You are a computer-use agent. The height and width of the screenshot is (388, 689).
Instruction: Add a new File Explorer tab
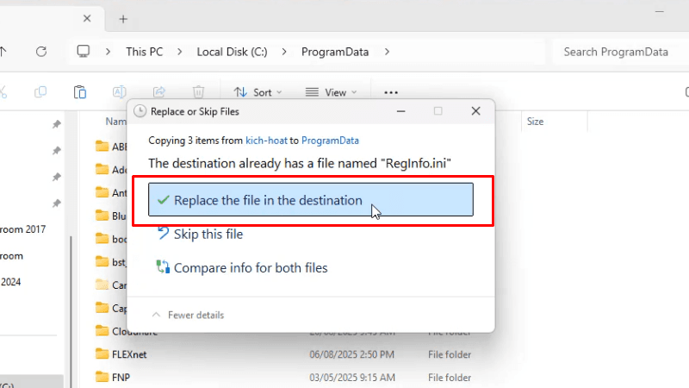[123, 18]
